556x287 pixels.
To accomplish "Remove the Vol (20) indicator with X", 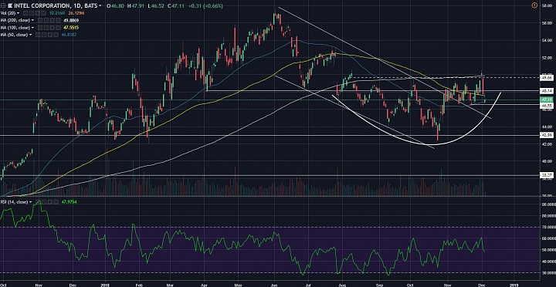I will coord(43,13).
